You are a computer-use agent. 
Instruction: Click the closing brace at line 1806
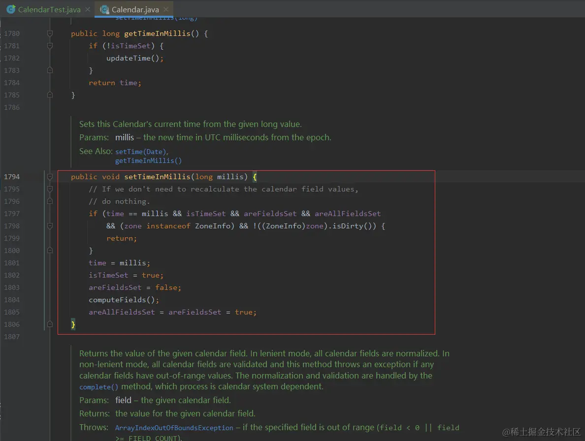73,324
